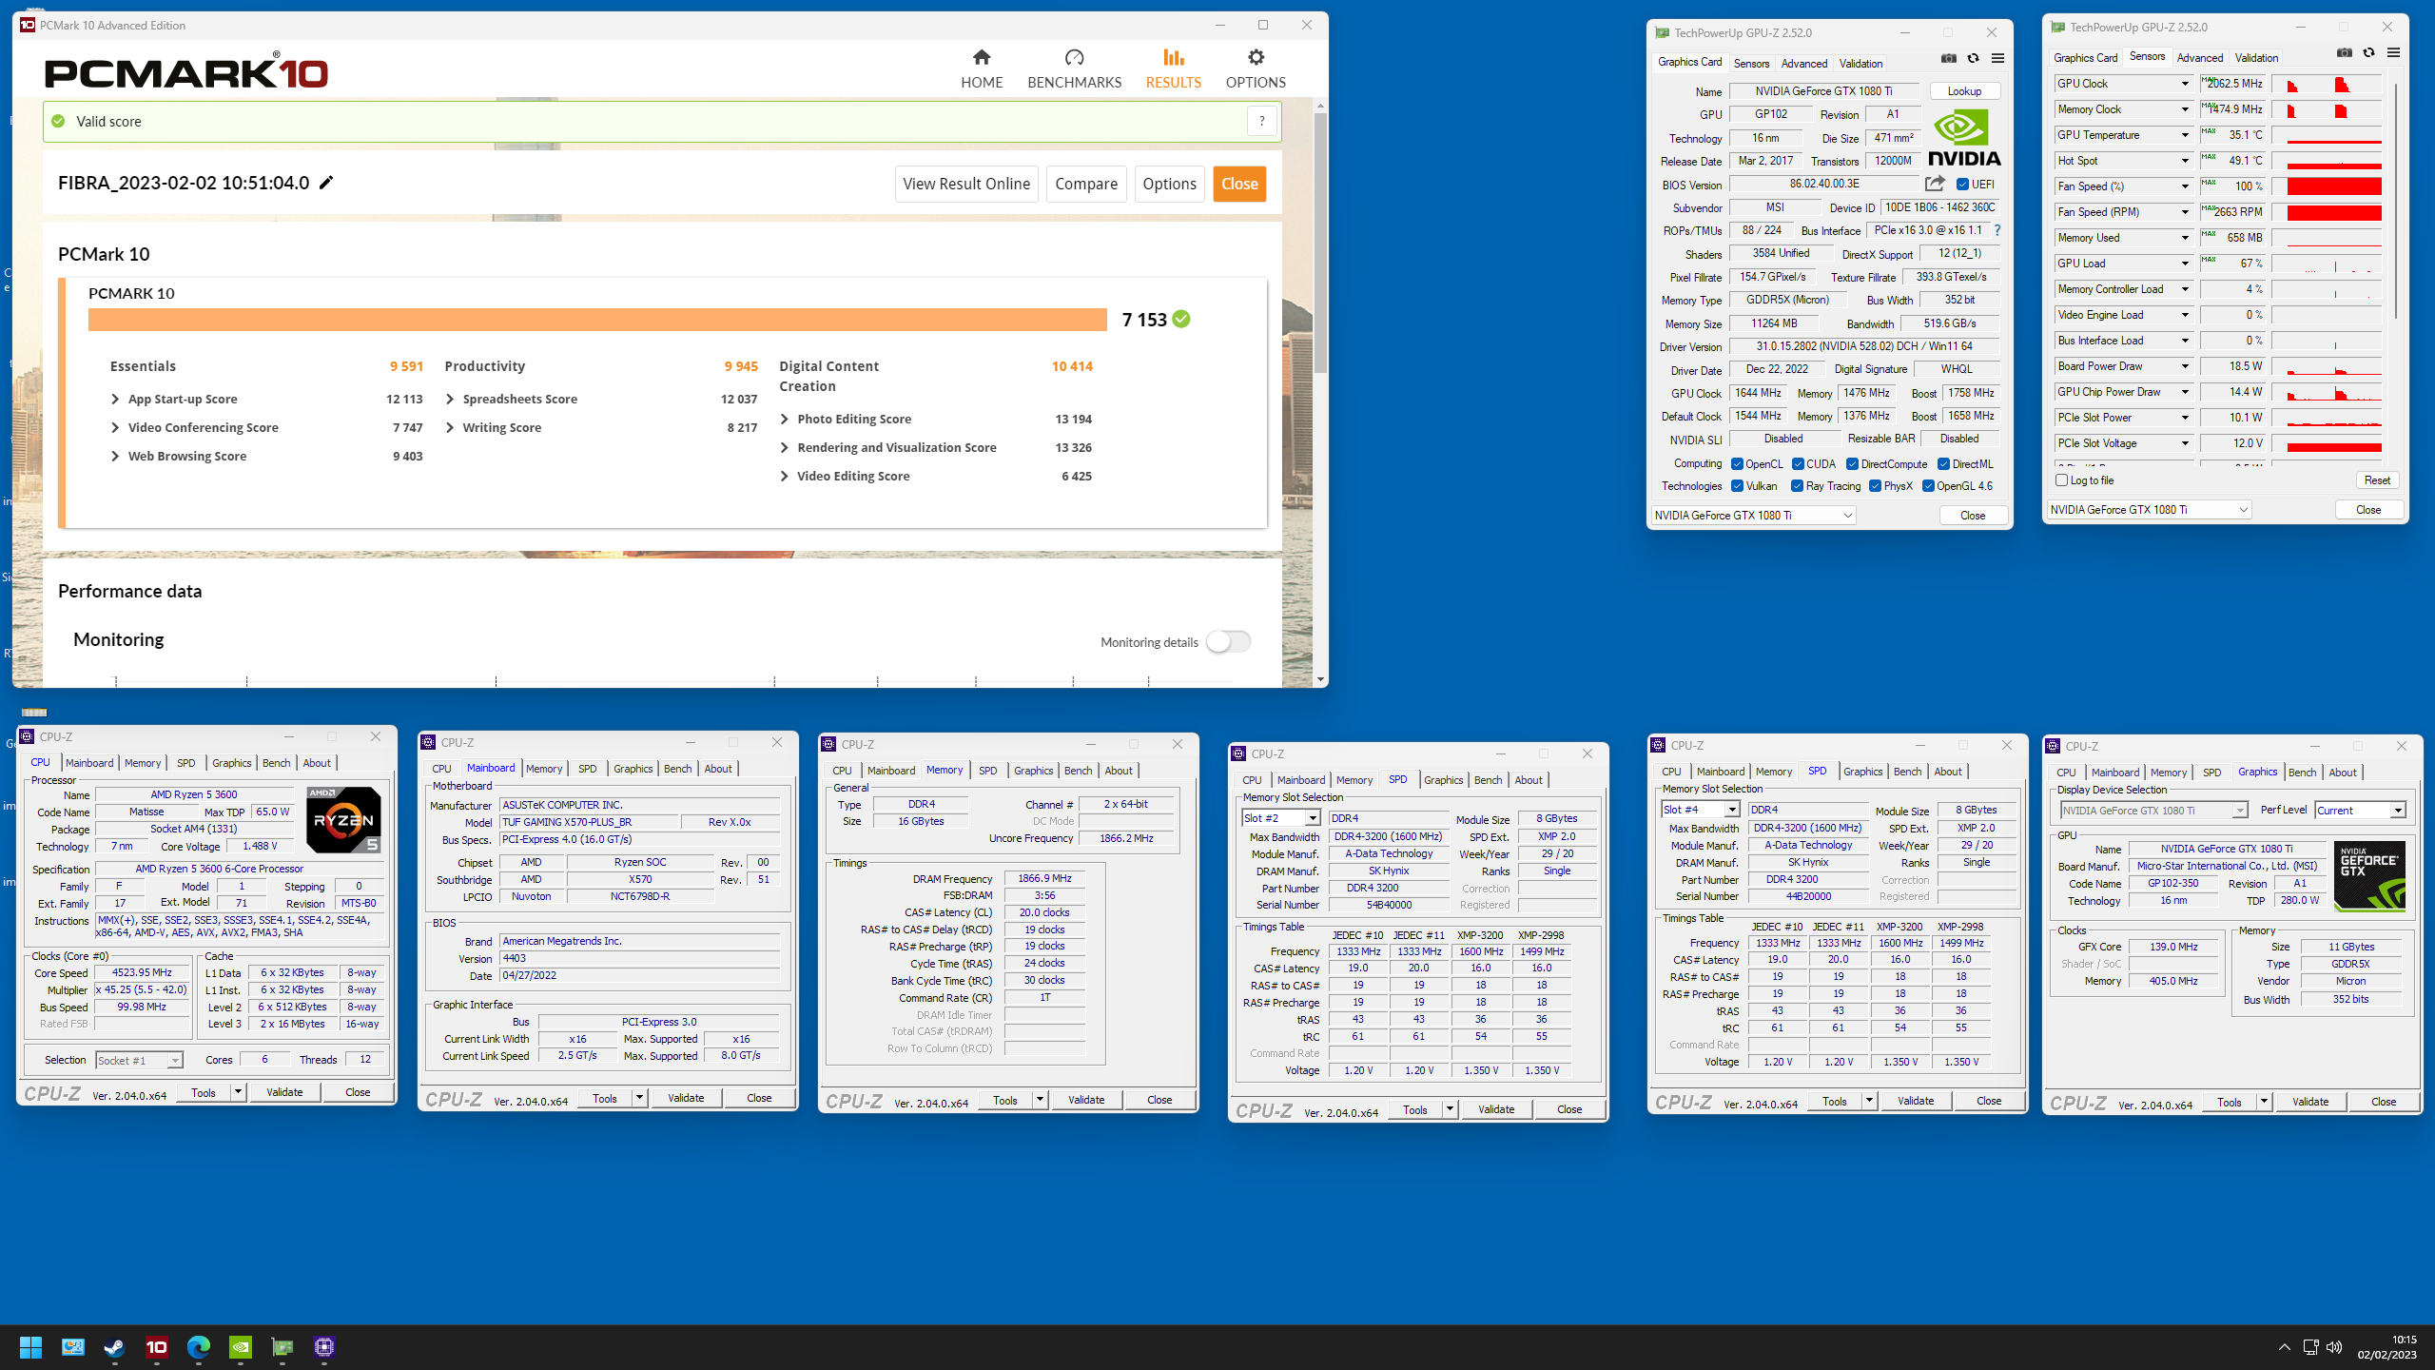Expand Video Conferencing Score details
This screenshot has width=2435, height=1370.
click(x=115, y=428)
